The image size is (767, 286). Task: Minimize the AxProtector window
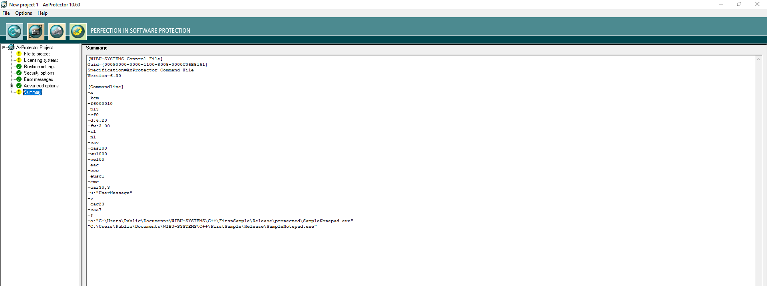click(721, 4)
